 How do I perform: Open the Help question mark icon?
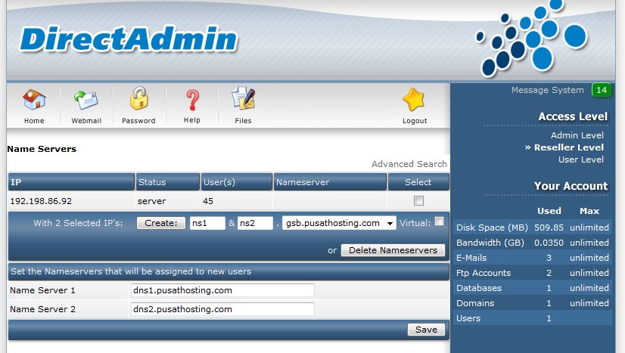tap(192, 100)
